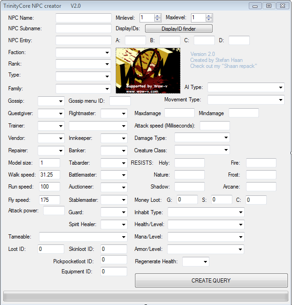Click the Shadow resist field
Image resolution: width=292 pixels, height=305 pixels.
[x=190, y=187]
